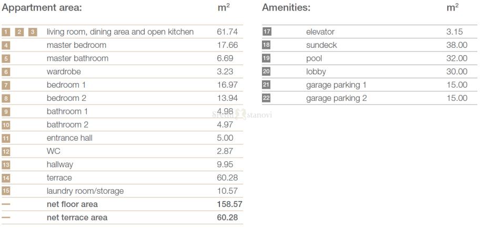Click the number 12 WC badge

(x=6, y=151)
